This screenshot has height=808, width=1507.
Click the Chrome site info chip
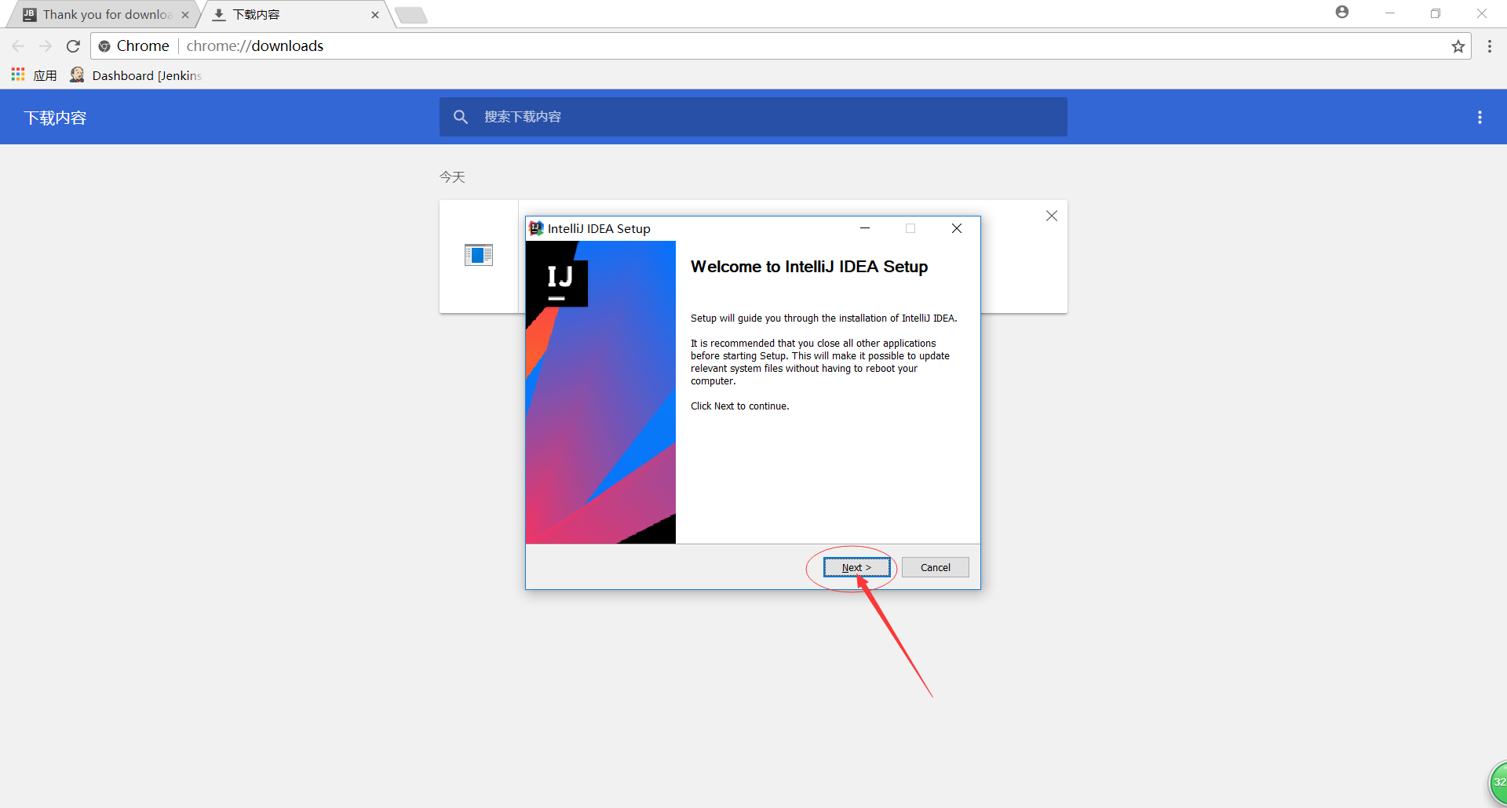point(133,46)
